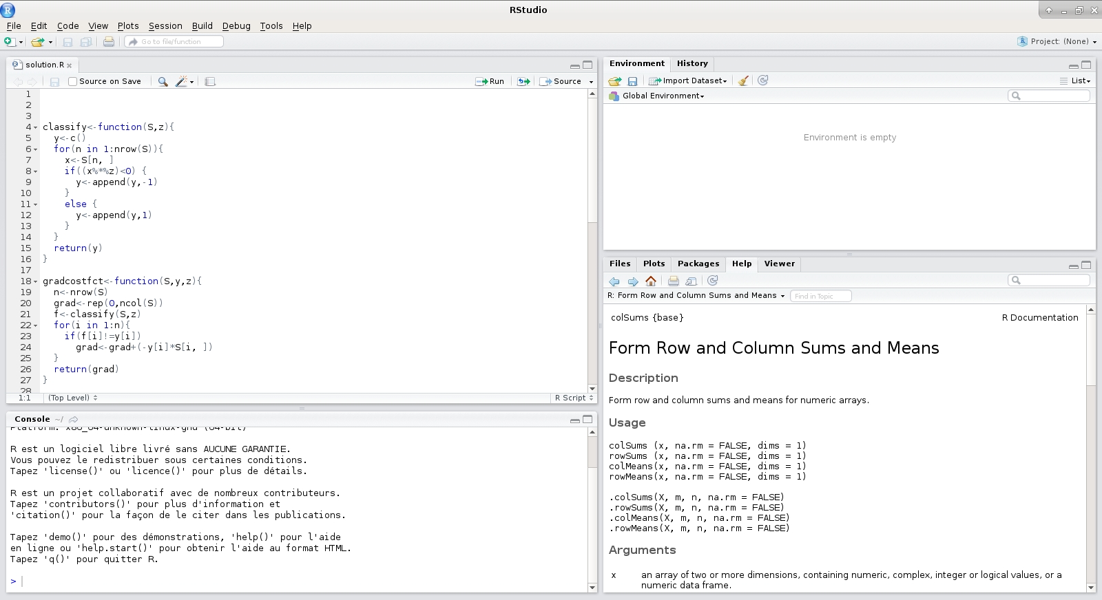Screen dimensions: 1102x600
Task: Expand the New File dropdown arrow
Action: [21, 43]
